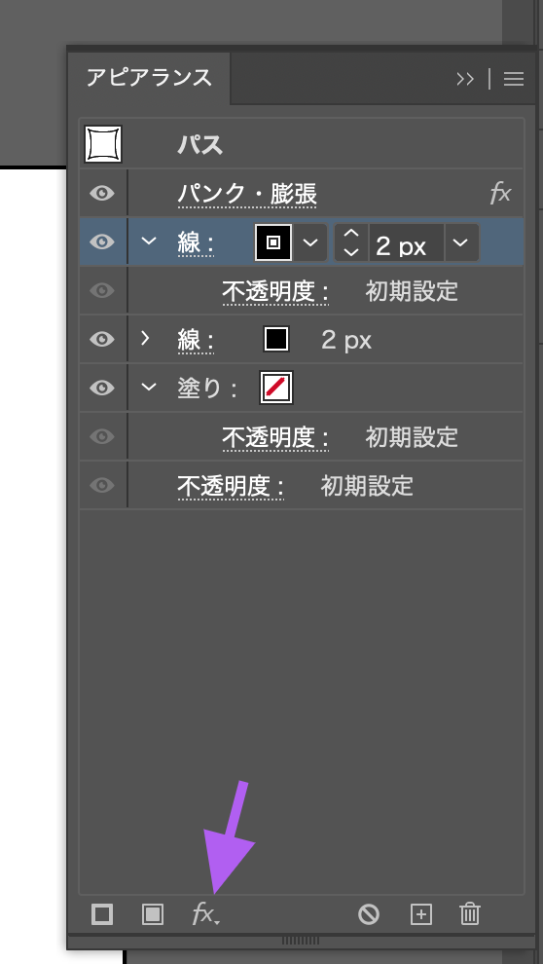Toggle visibility of the 塗り fill row
This screenshot has height=964, width=543.
102,388
